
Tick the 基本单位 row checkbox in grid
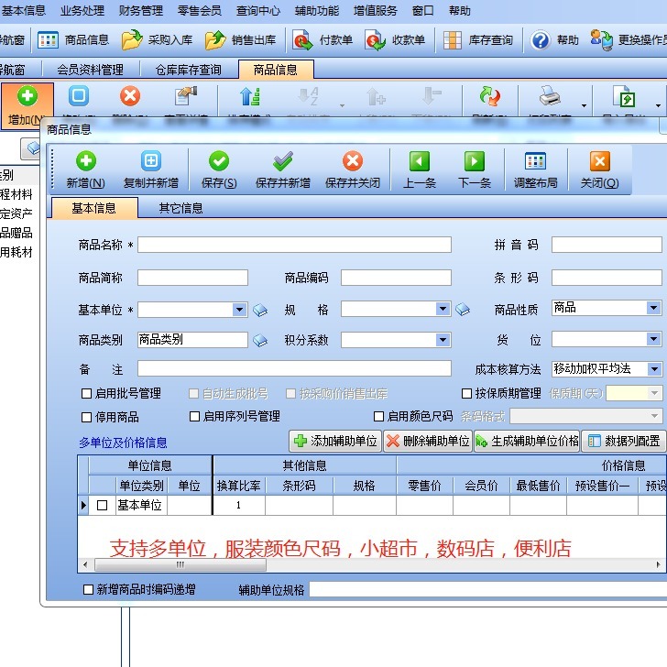(102, 505)
